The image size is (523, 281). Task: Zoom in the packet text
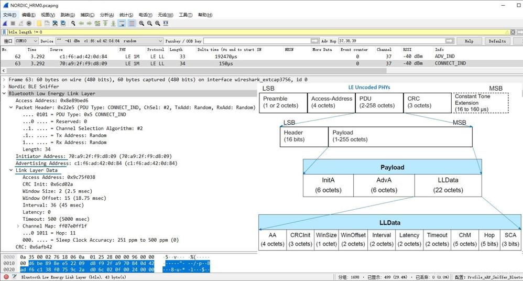(x=141, y=24)
